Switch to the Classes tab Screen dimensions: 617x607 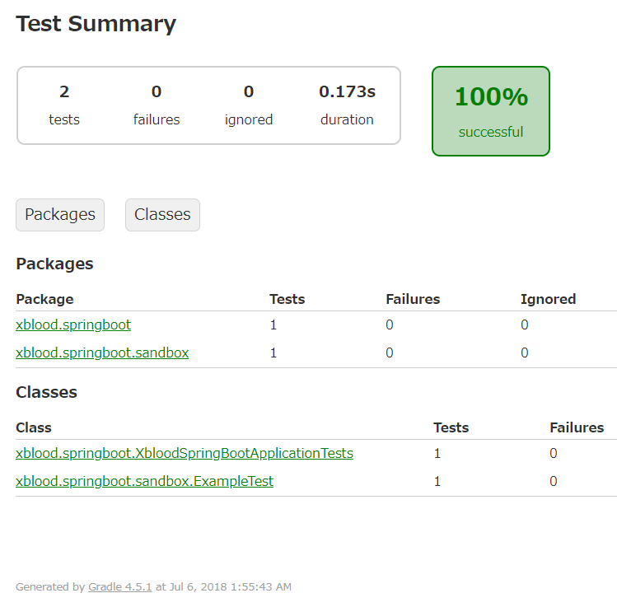[162, 215]
